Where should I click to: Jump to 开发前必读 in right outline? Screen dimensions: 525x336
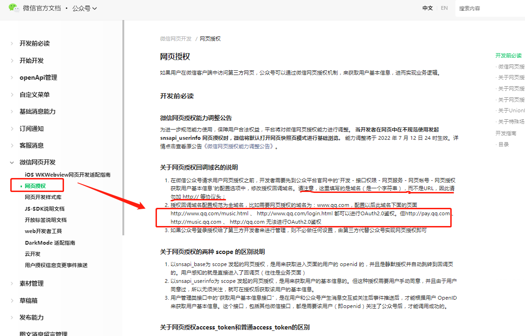(x=509, y=55)
